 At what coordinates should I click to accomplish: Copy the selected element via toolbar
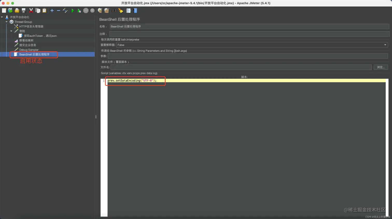[x=38, y=11]
